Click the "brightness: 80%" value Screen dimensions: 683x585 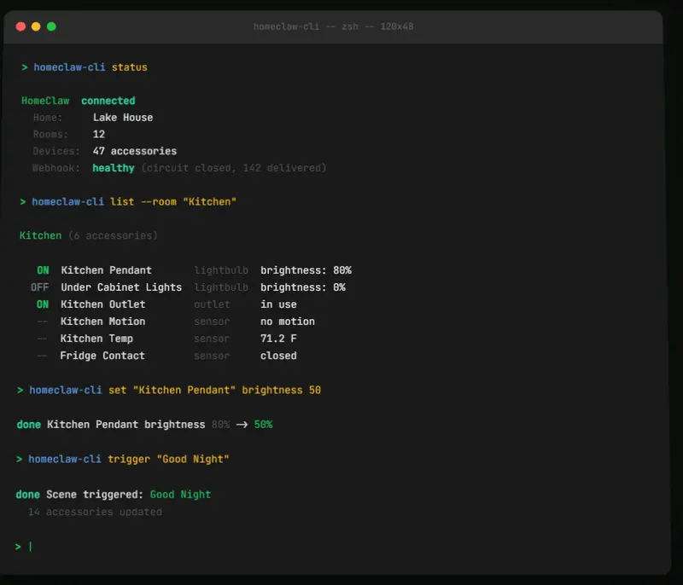(x=306, y=270)
